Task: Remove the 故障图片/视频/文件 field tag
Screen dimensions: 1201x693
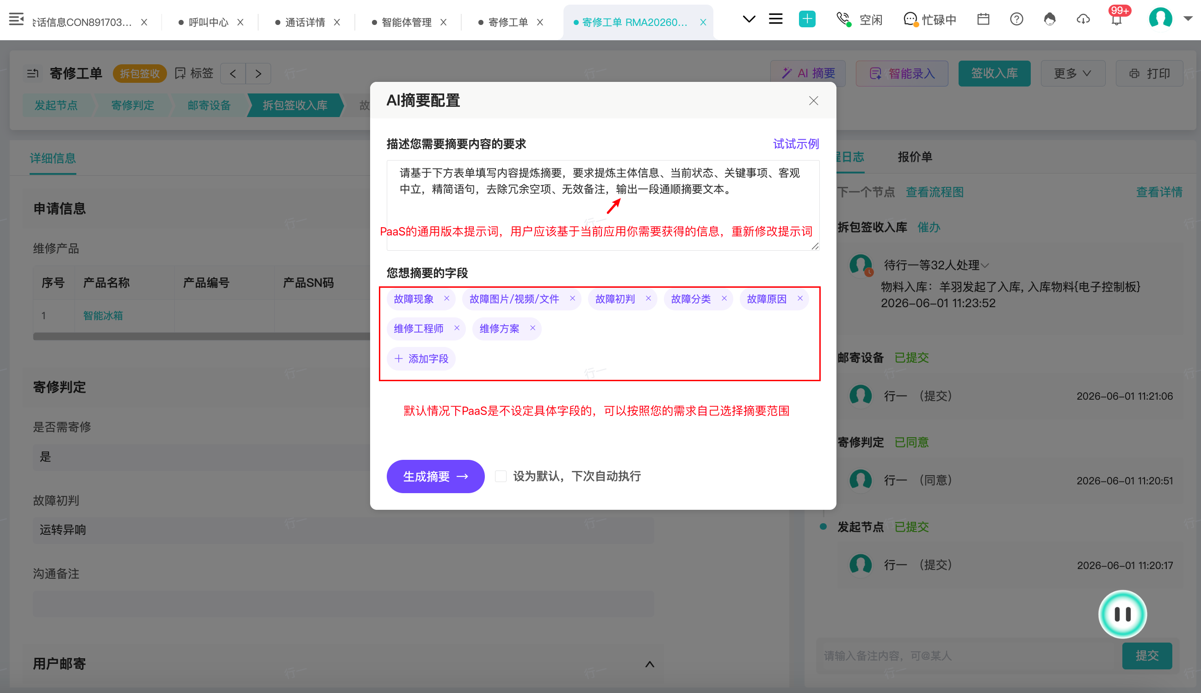Action: 572,298
